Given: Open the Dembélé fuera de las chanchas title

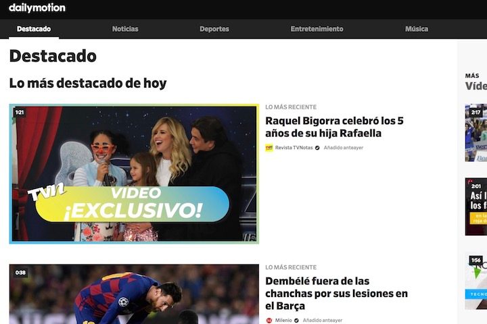Looking at the screenshot, I should (x=336, y=294).
